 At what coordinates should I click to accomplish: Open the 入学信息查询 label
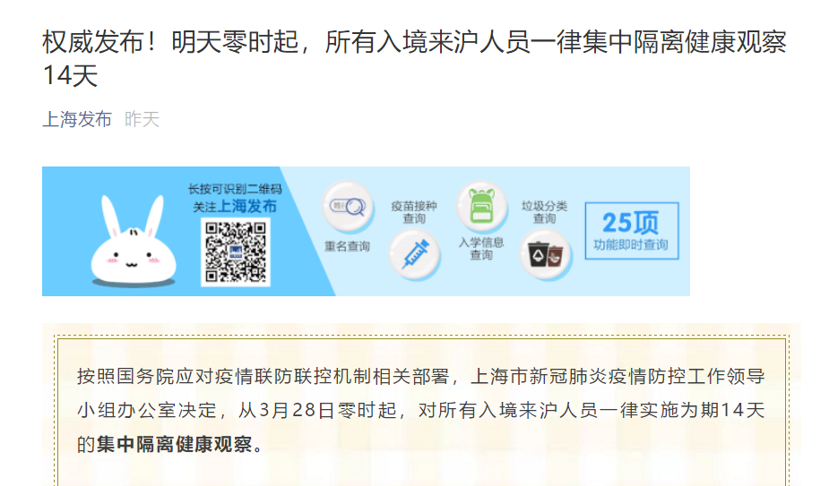pos(481,249)
